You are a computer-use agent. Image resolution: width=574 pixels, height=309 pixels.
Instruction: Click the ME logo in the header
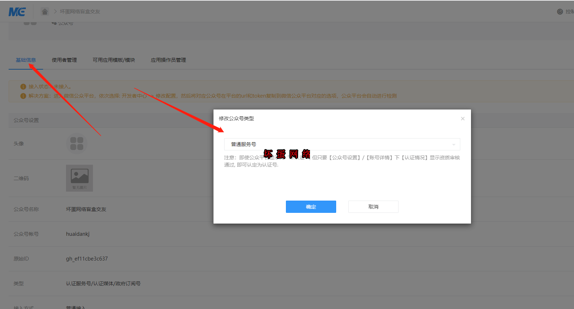tap(17, 12)
